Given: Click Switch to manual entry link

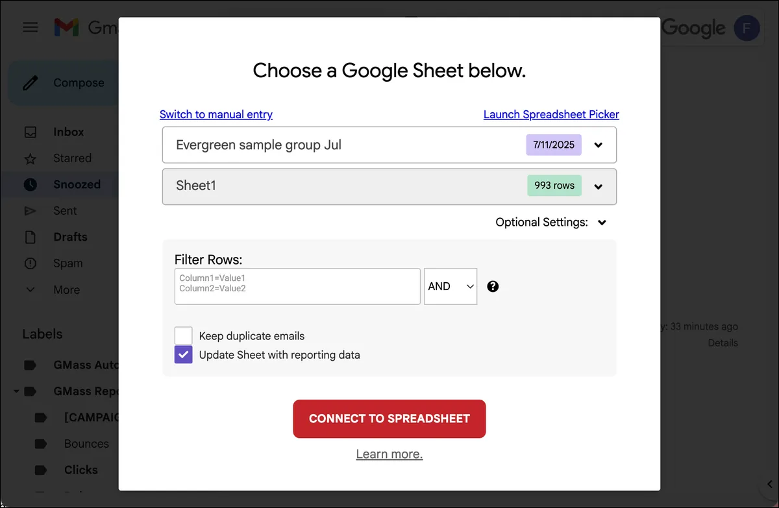Looking at the screenshot, I should tap(216, 114).
